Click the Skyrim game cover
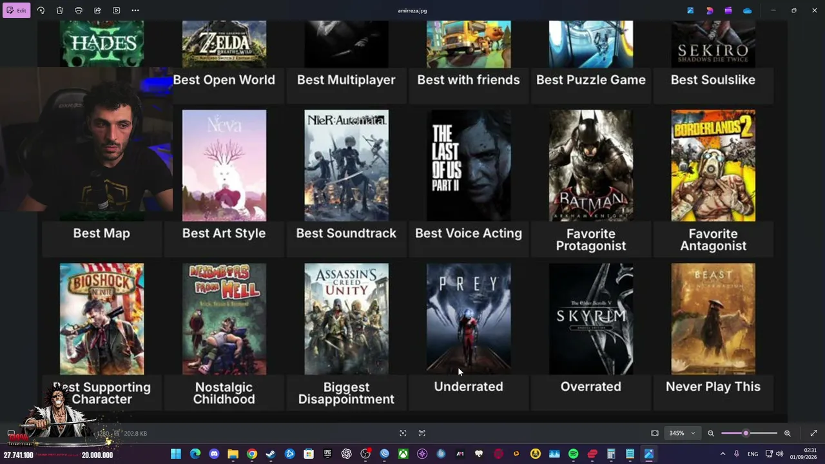The height and width of the screenshot is (464, 825). click(591, 318)
